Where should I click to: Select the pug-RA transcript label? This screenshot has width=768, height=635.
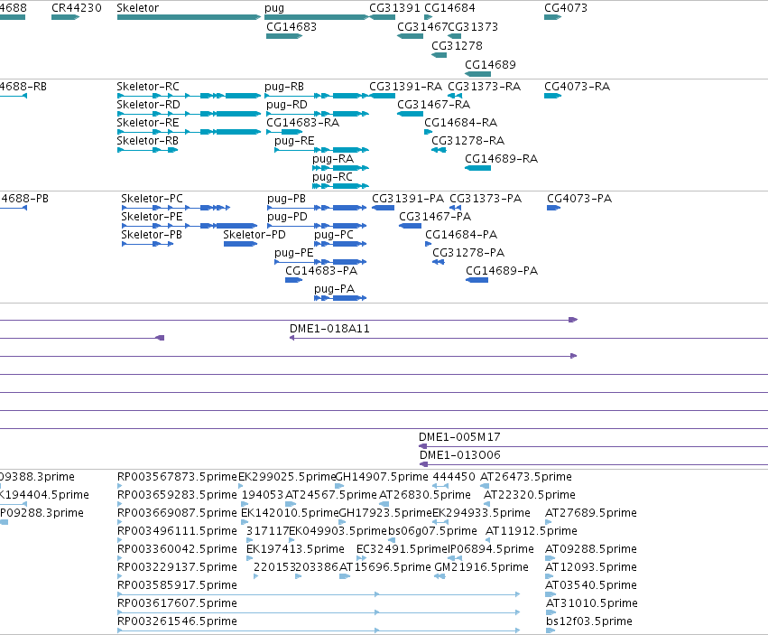tap(333, 159)
